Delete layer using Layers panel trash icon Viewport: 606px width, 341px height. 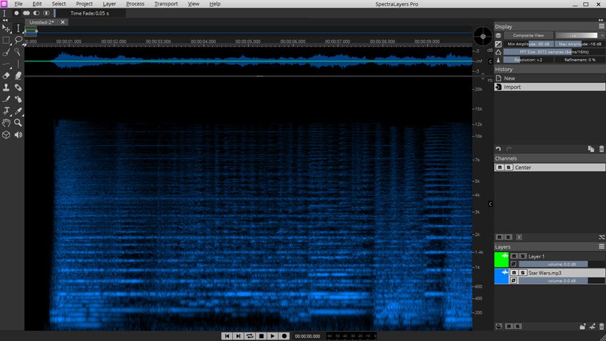pyautogui.click(x=601, y=327)
